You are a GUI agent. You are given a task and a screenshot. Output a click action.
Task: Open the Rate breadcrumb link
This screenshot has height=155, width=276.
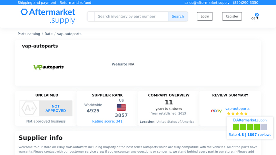(49, 34)
